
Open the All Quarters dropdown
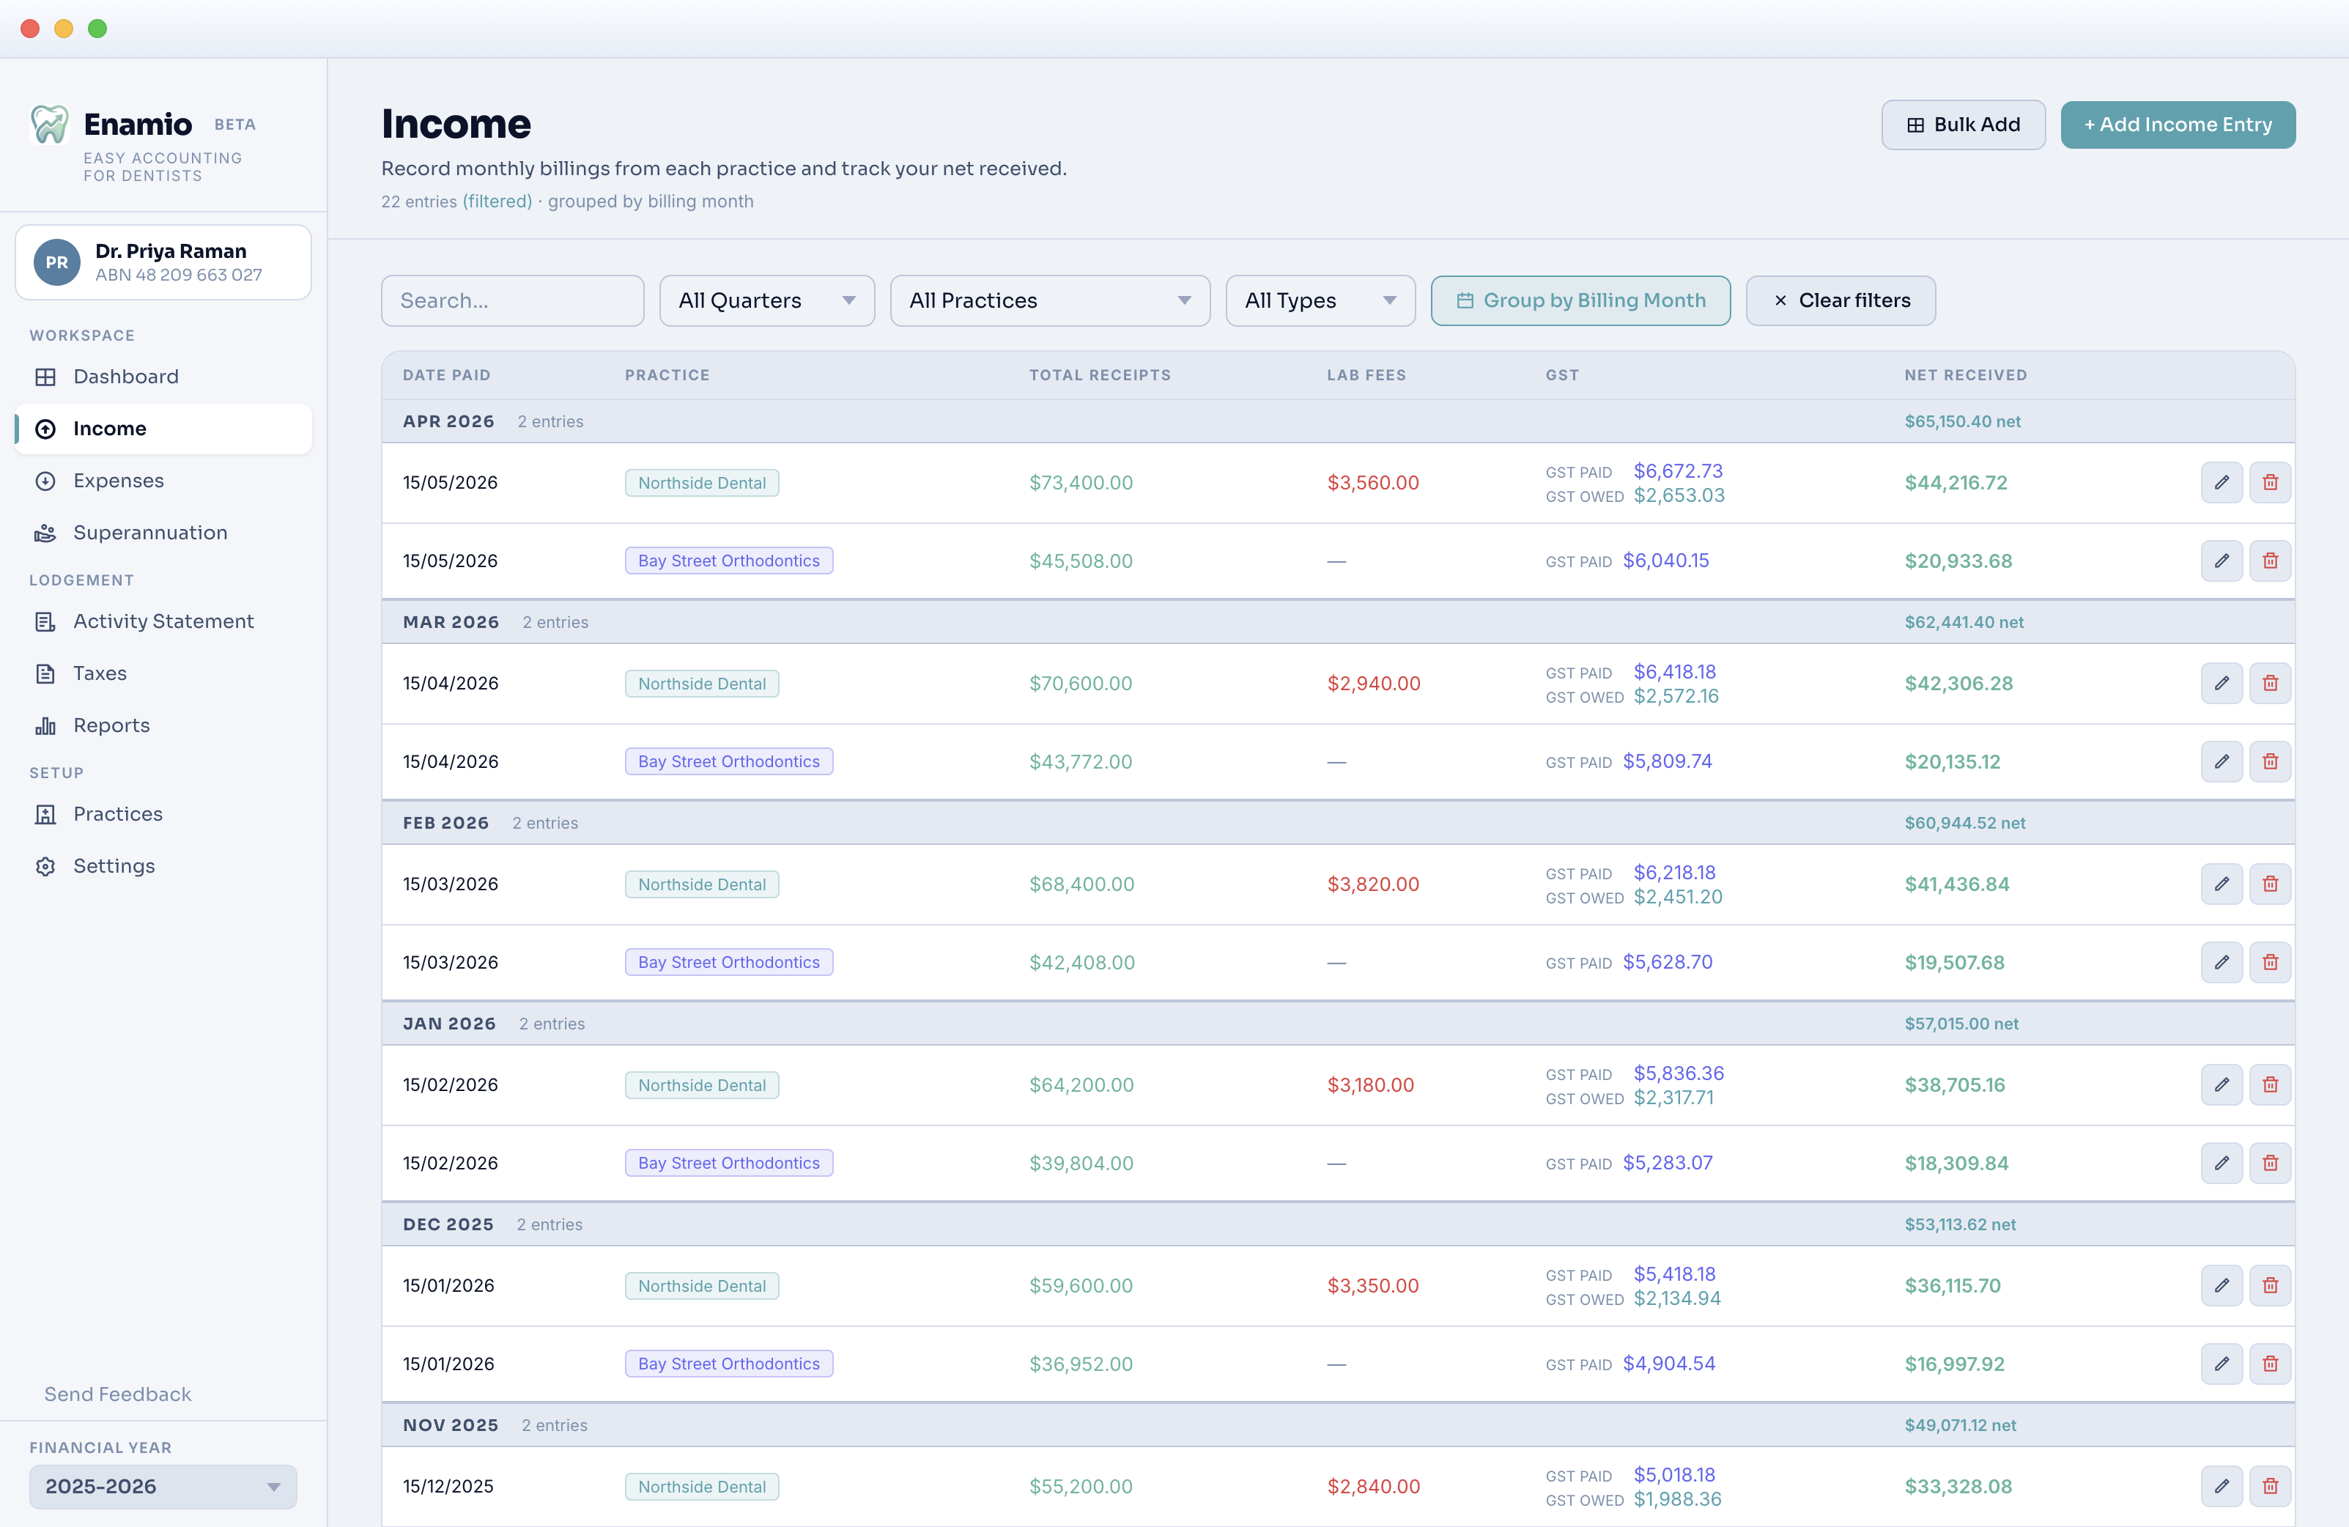[x=767, y=300]
